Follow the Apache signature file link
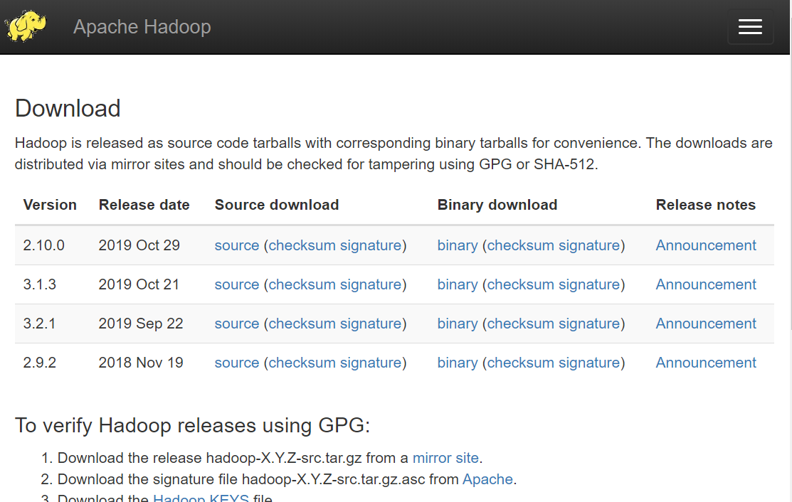Viewport: 792px width, 502px height. click(487, 479)
